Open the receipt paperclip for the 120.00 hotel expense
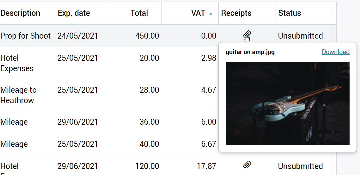Screen dimensions: 360x175 tap(247, 165)
